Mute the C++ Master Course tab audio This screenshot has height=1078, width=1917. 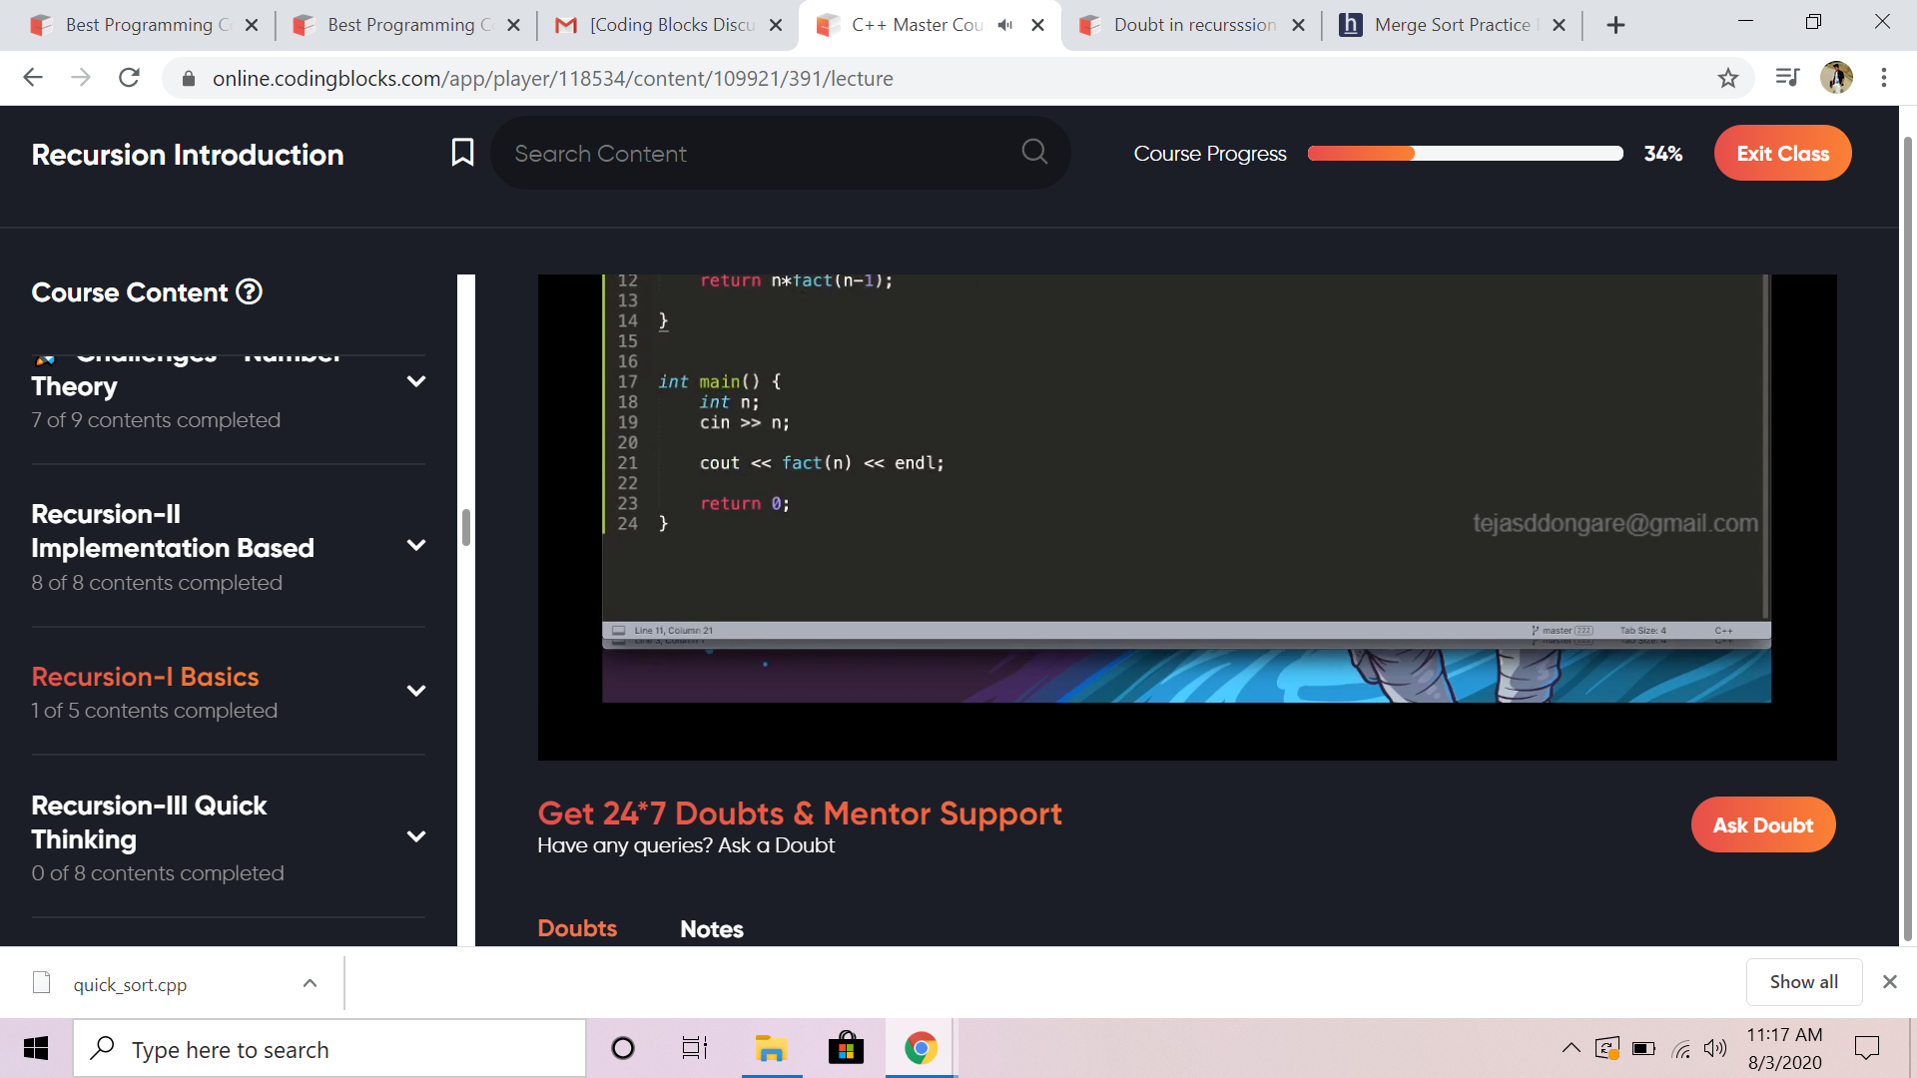coord(1005,25)
